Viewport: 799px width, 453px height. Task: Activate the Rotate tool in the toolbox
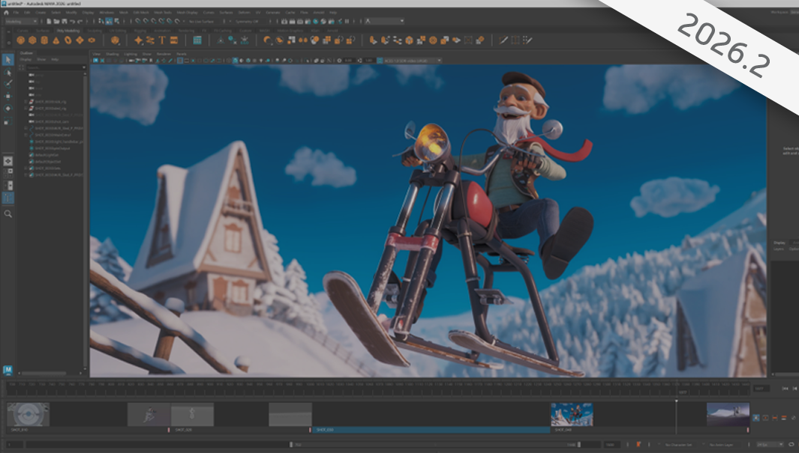(8, 109)
